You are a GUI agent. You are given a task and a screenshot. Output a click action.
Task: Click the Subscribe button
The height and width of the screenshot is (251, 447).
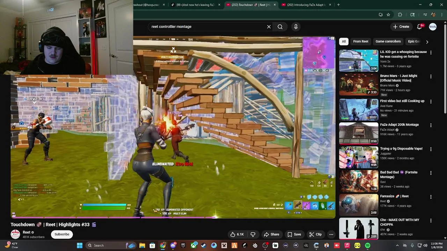62,234
